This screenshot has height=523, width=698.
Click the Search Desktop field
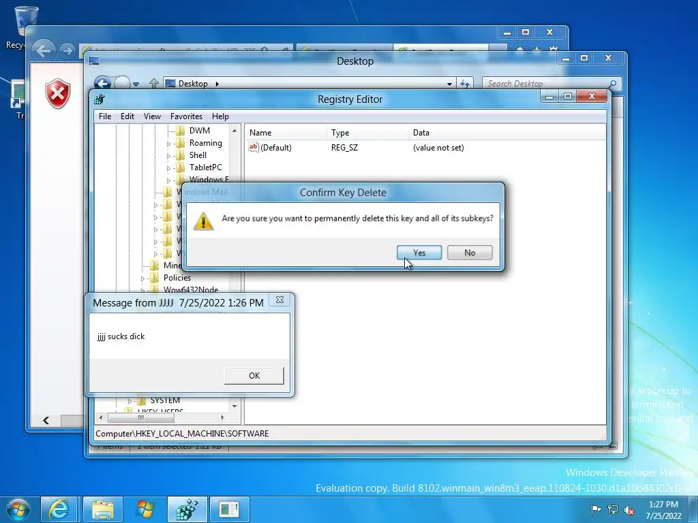click(x=551, y=84)
